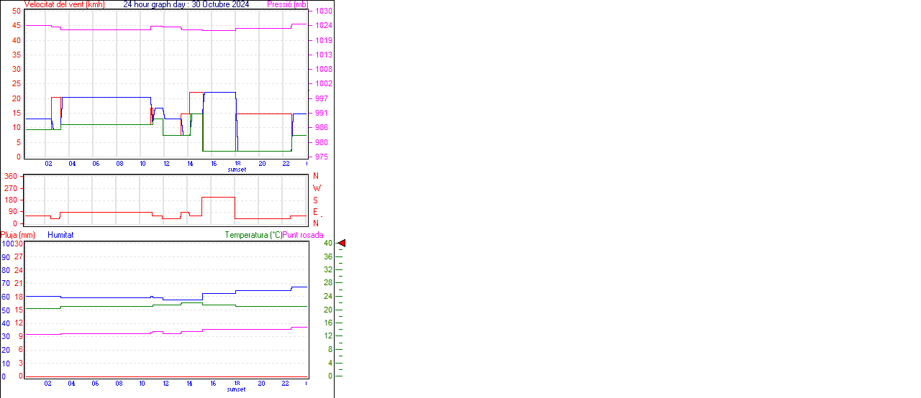Click 'sunset' label under wind speed graph
Image resolution: width=921 pixels, height=398 pixels.
click(236, 170)
